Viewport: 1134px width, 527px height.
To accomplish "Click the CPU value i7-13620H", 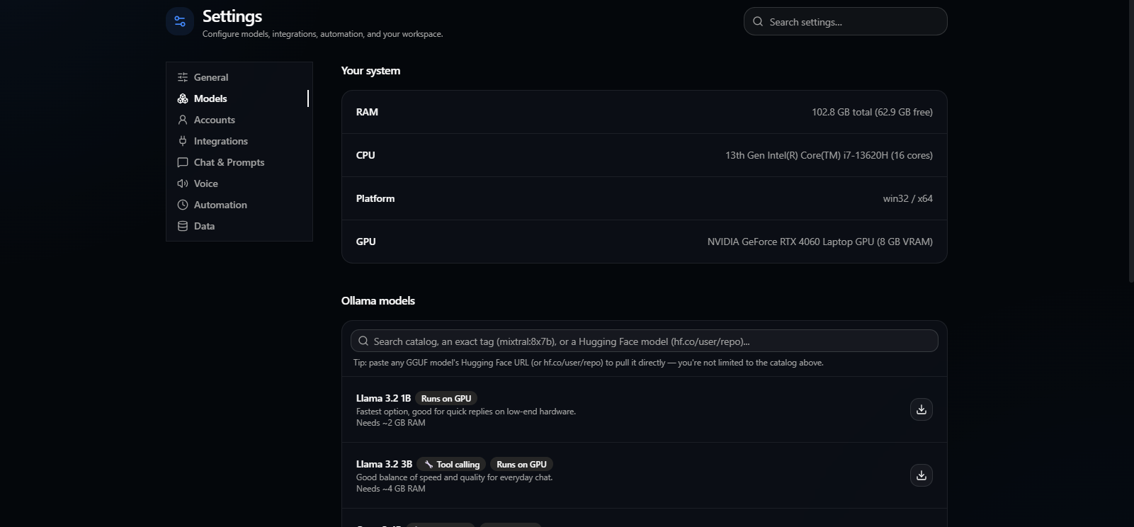I will (x=829, y=155).
